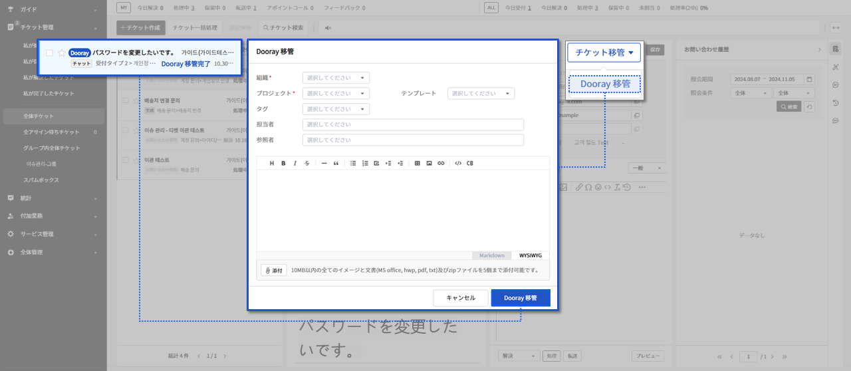
Task: Apply italic formatting in the editor
Action: click(x=295, y=163)
